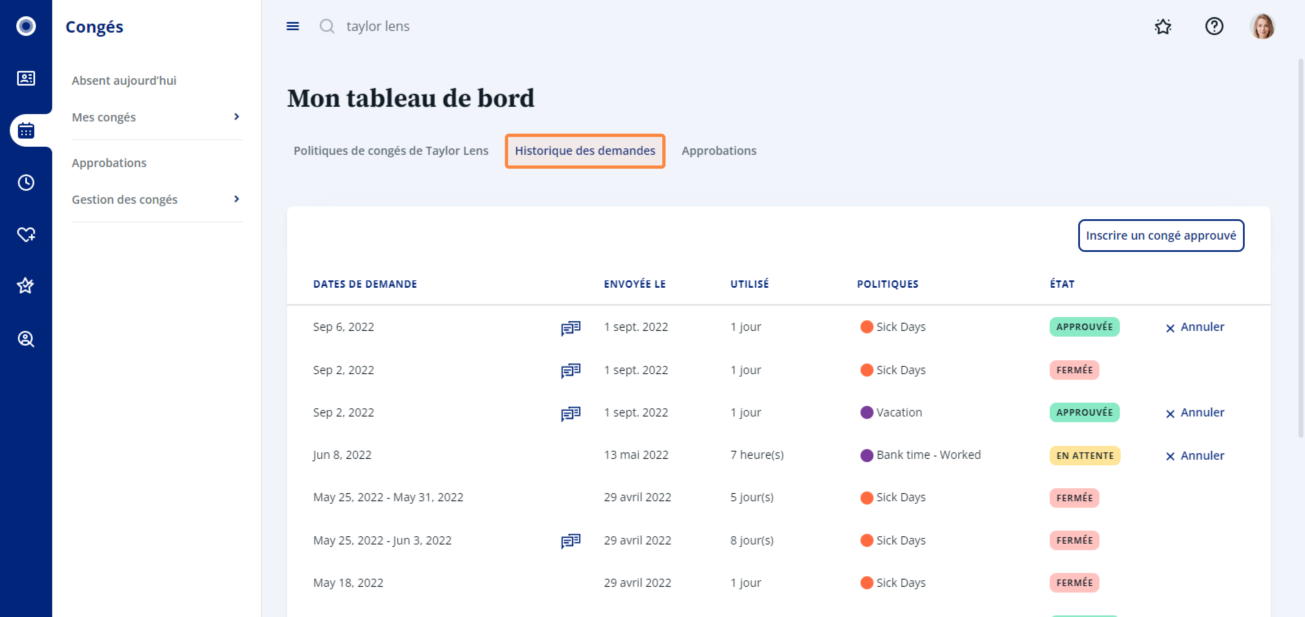Click the calendar leave icon in sidebar
Screen dimensions: 1305x617
click(26, 130)
